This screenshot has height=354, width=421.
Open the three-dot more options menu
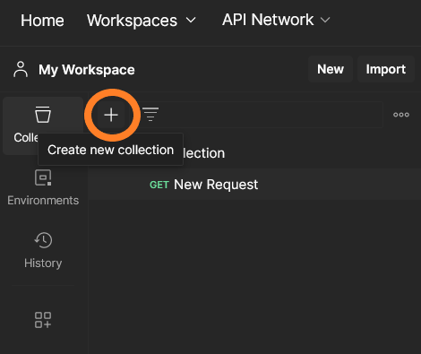tap(401, 115)
